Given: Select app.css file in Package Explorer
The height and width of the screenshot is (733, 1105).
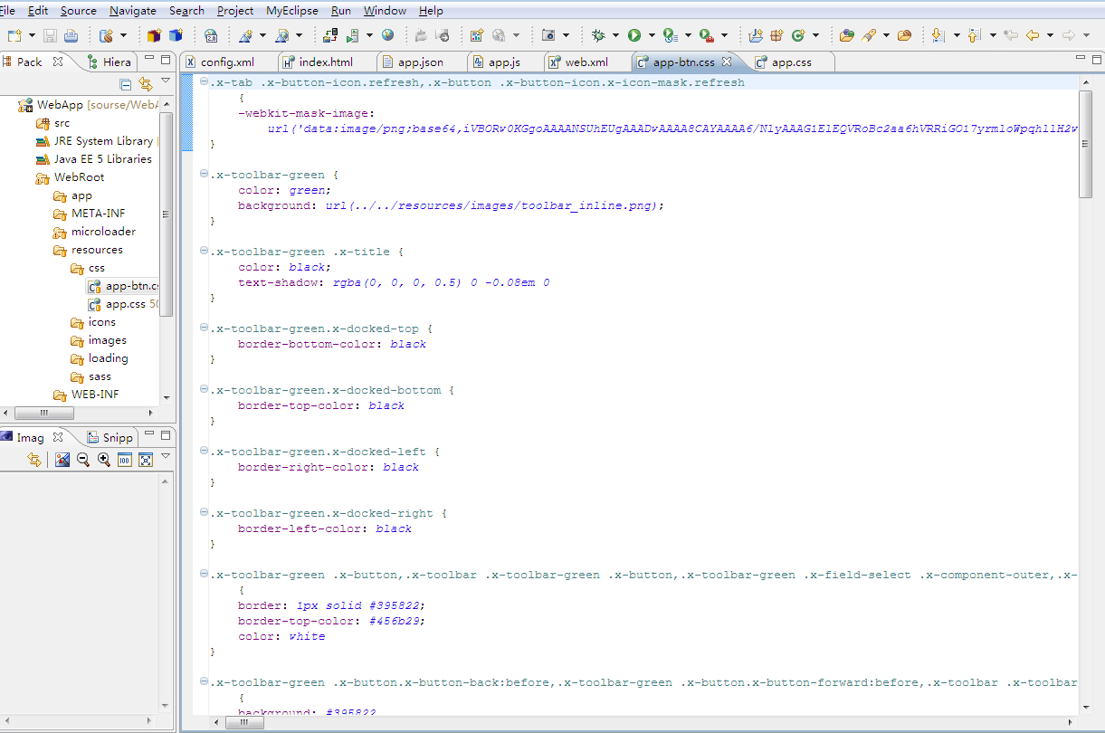Looking at the screenshot, I should point(123,304).
